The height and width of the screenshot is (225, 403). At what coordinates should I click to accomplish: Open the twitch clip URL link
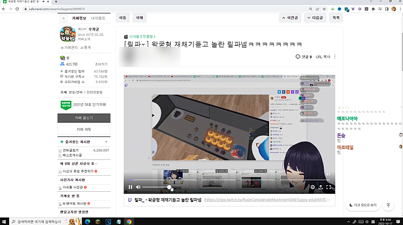tap(267, 200)
